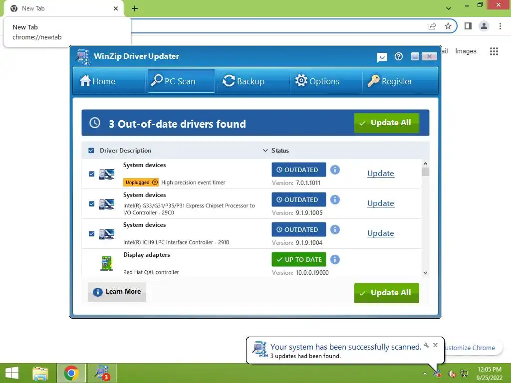Image resolution: width=511 pixels, height=383 pixels.
Task: Click the scan-complete notification message text
Action: coord(346,347)
